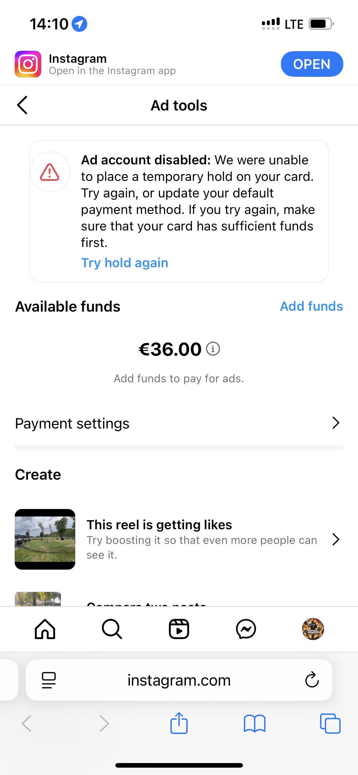
Task: Click the Add funds link
Action: [311, 306]
